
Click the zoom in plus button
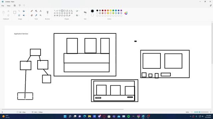point(211,112)
